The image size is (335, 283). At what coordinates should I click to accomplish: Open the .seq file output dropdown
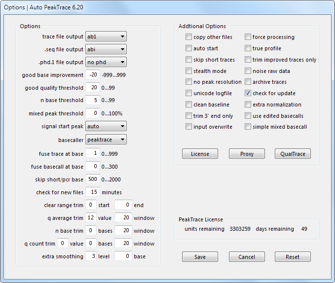(106, 49)
